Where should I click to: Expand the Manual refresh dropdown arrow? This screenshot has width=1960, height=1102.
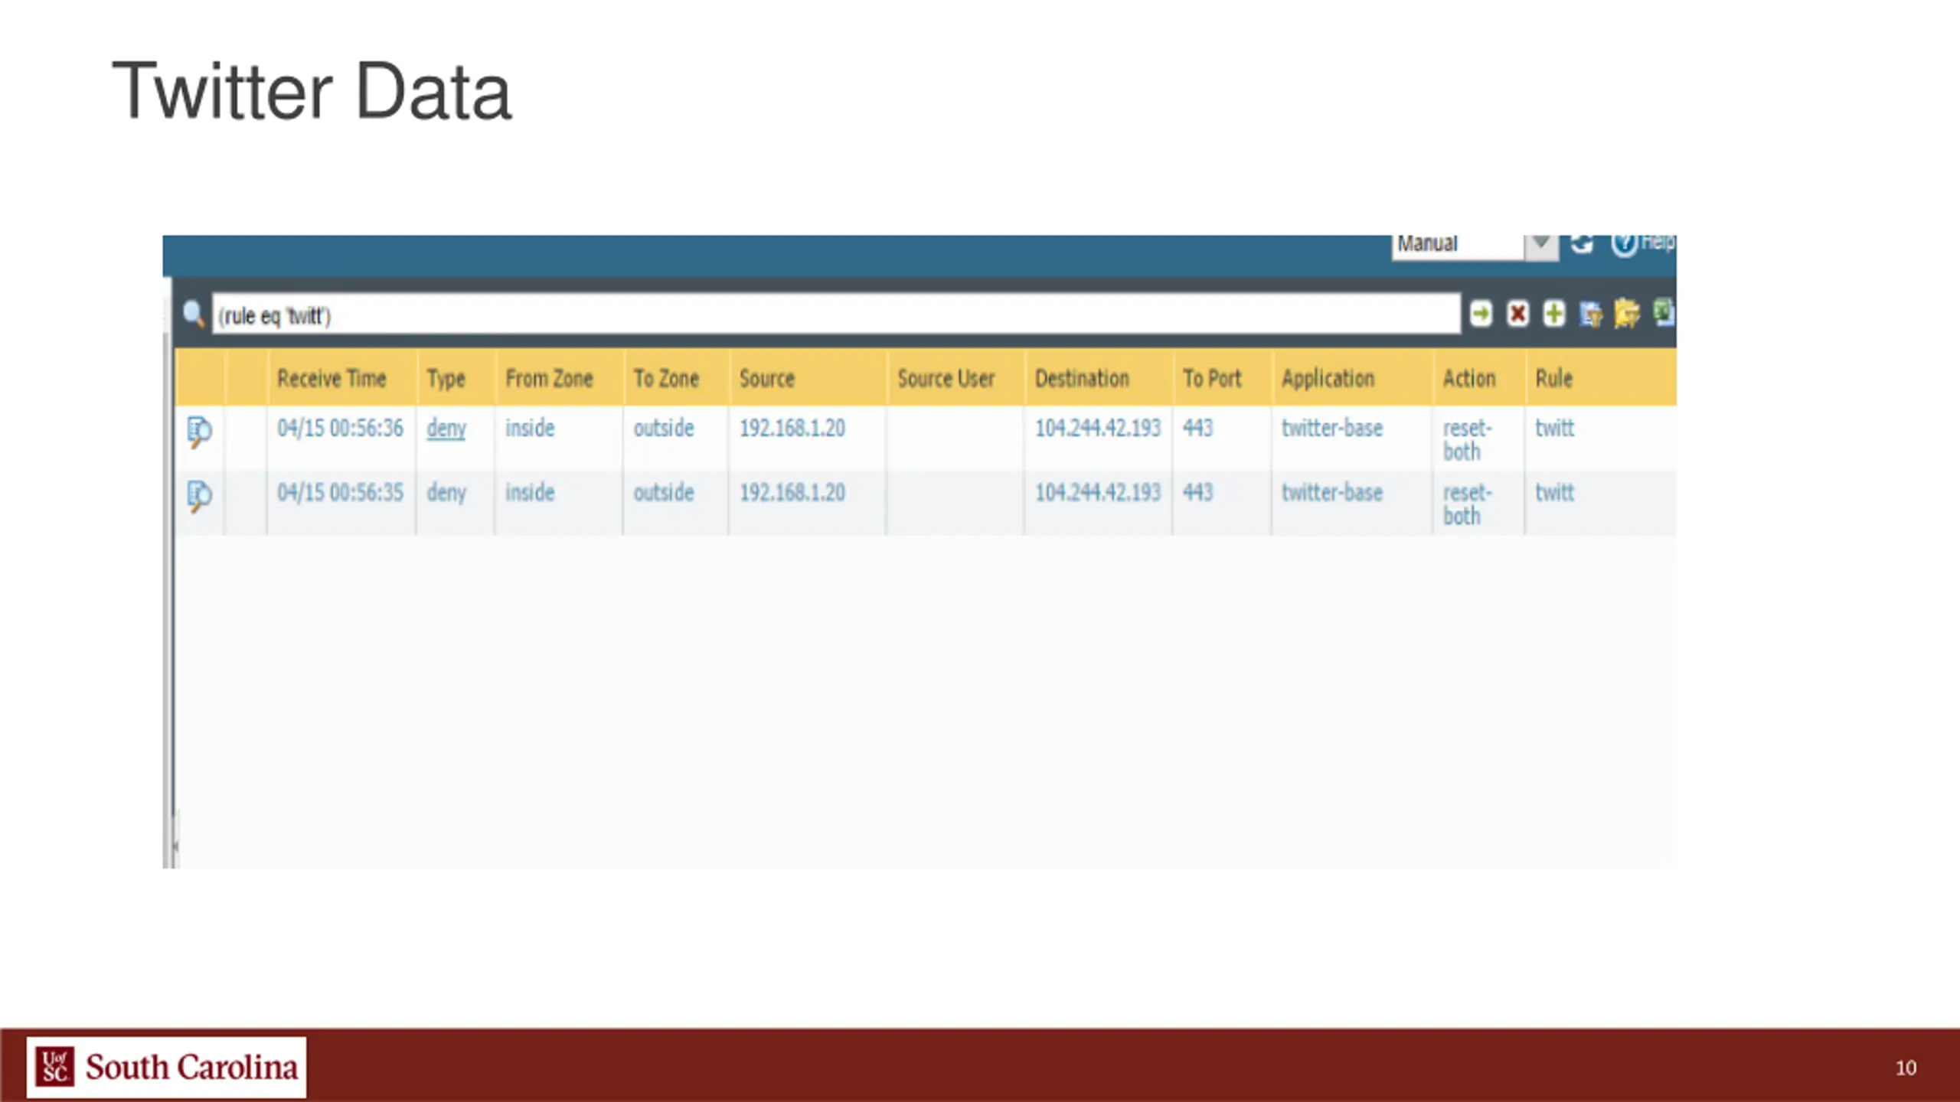(1541, 246)
